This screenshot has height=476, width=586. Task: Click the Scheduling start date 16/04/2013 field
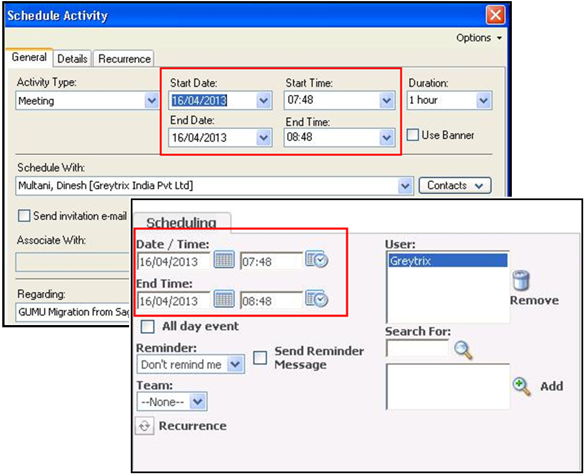pyautogui.click(x=174, y=262)
